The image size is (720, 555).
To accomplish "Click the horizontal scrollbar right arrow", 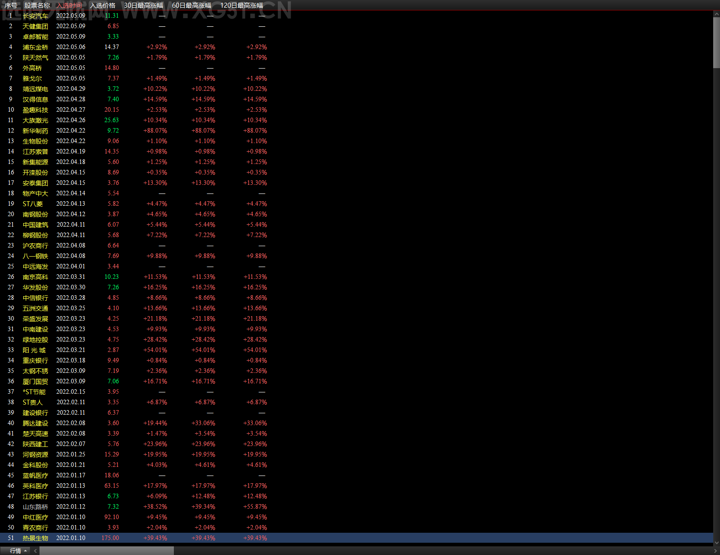I will pyautogui.click(x=716, y=551).
